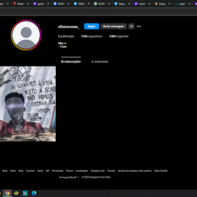Show similar accounts with add-person icon
Image resolution: width=197 pixels, height=197 pixels.
point(131,26)
